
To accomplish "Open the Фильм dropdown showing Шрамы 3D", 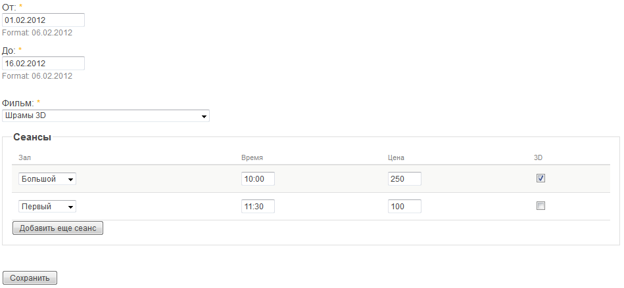I will coord(106,116).
